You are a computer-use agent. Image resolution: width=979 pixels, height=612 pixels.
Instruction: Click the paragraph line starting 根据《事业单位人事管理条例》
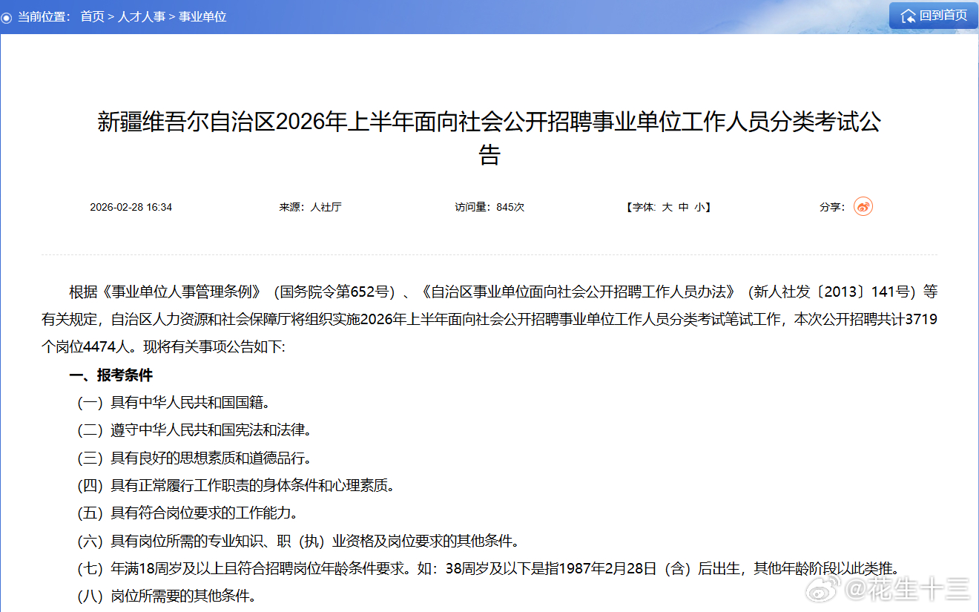(x=504, y=291)
